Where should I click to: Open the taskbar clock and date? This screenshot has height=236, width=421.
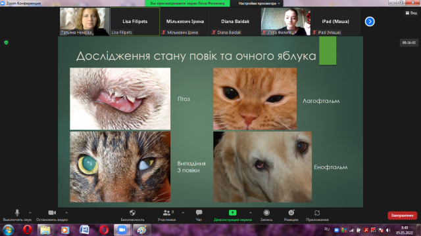pos(405,230)
